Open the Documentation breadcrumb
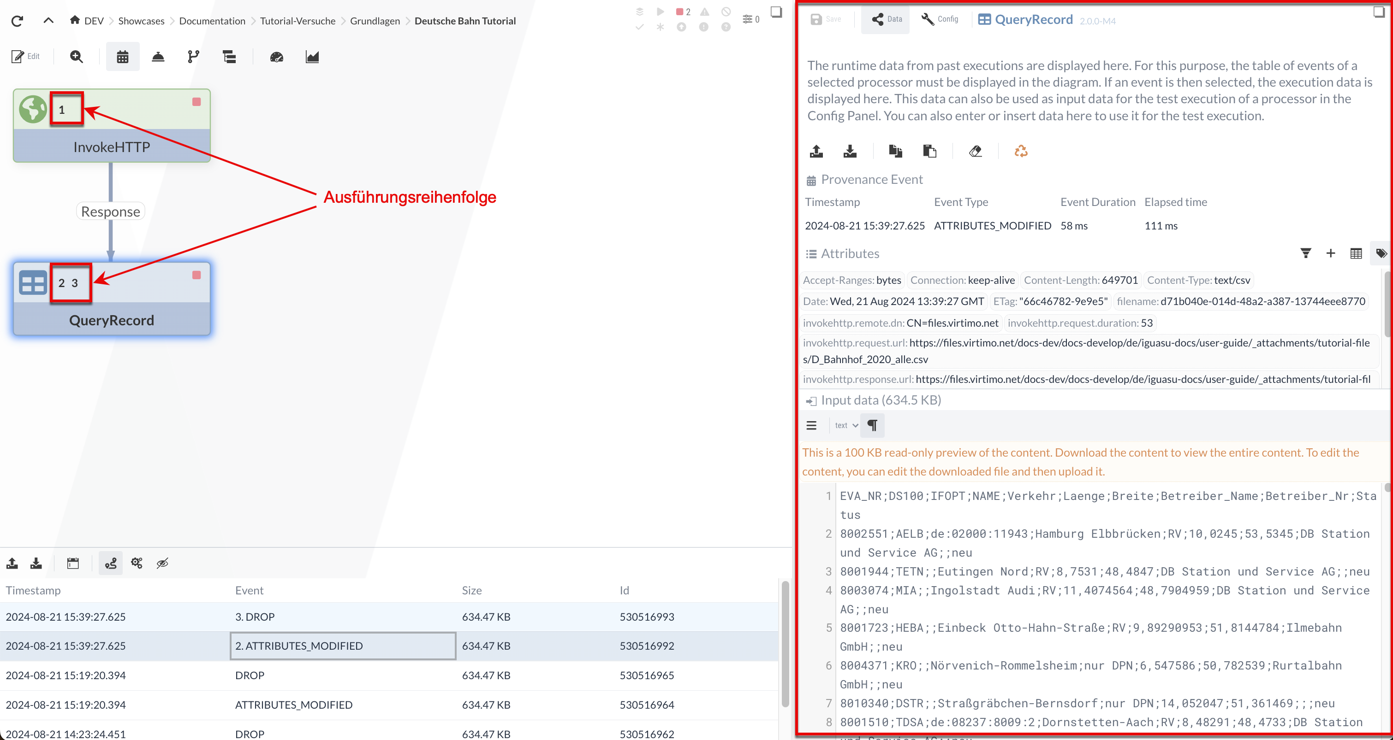The height and width of the screenshot is (740, 1393). point(212,21)
